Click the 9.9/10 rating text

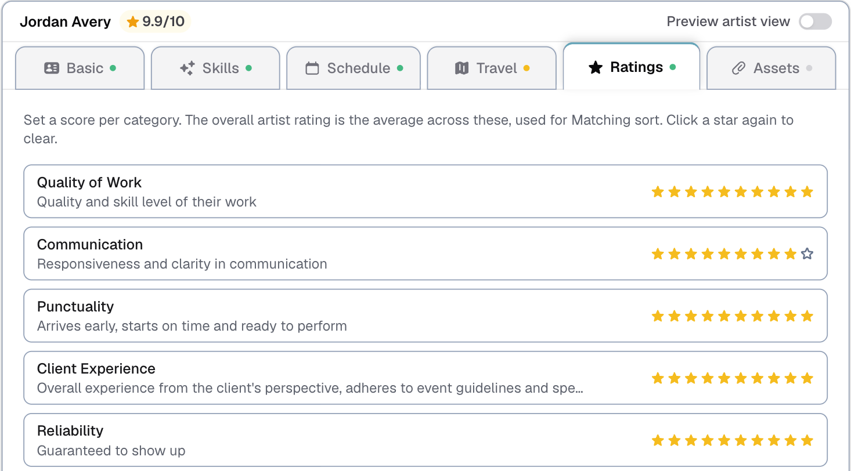tap(164, 22)
